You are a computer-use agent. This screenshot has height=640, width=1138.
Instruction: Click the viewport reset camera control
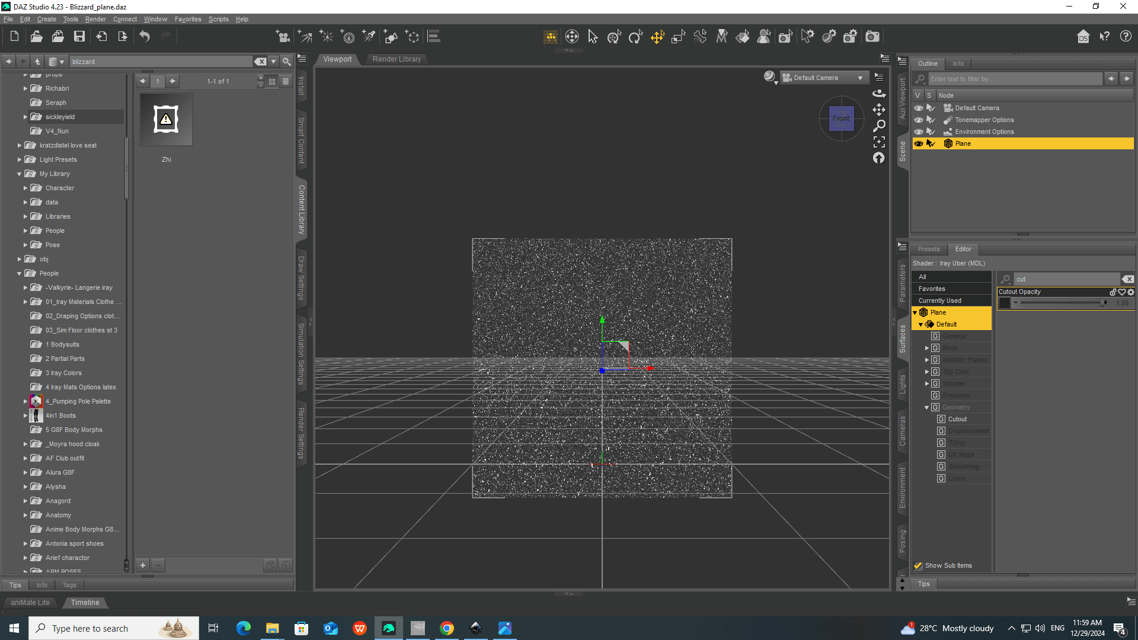click(879, 158)
